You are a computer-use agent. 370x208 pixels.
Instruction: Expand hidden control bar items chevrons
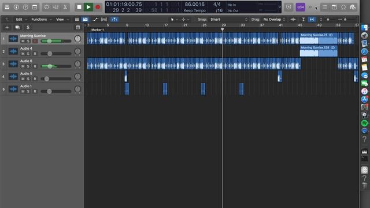310,7
